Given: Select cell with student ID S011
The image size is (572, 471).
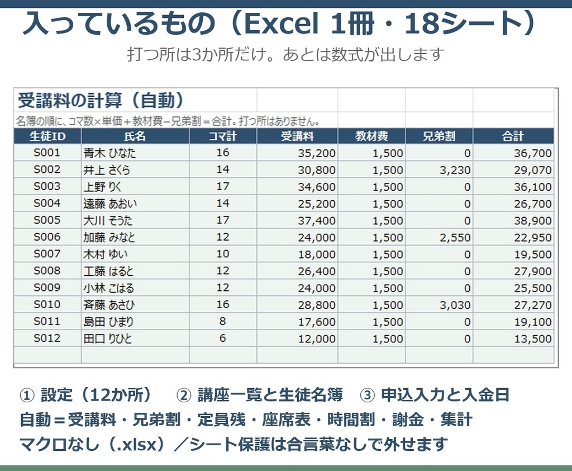Looking at the screenshot, I should click(47, 321).
